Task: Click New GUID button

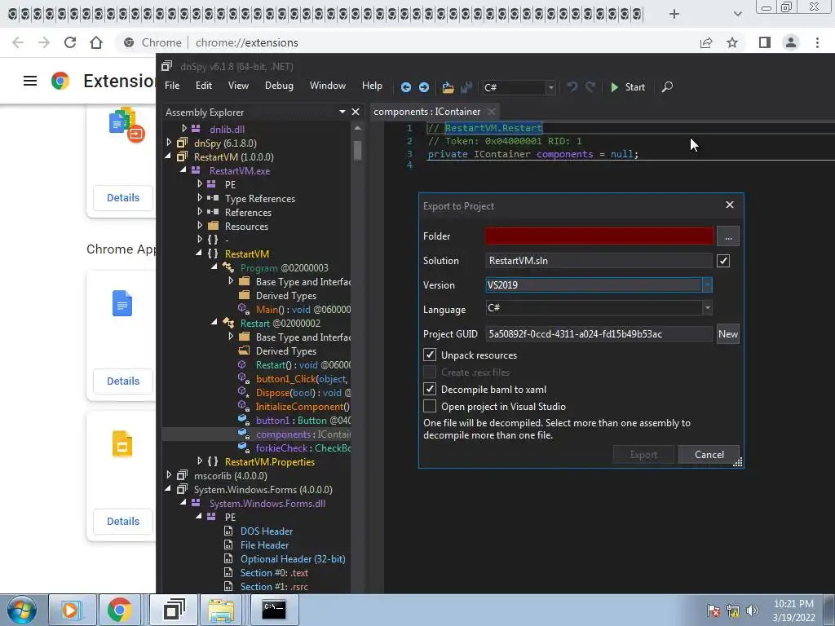Action: (727, 334)
